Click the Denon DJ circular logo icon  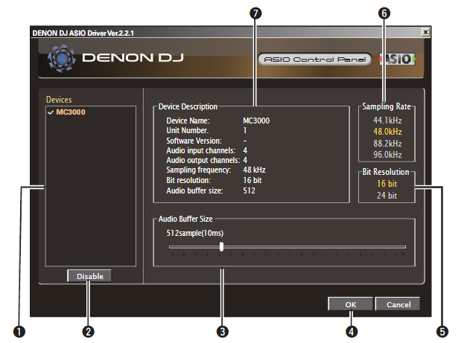62,59
